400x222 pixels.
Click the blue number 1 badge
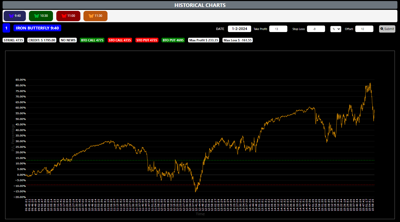6,28
